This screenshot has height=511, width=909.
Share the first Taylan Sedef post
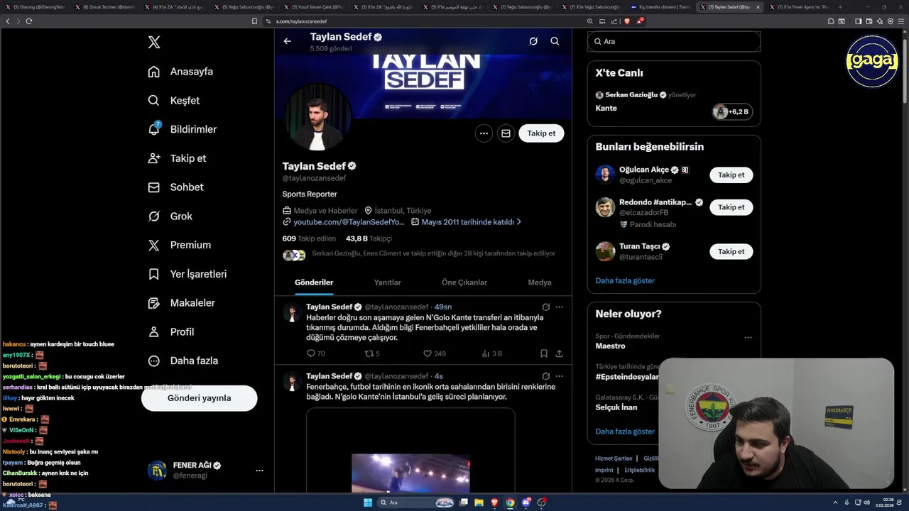(560, 353)
